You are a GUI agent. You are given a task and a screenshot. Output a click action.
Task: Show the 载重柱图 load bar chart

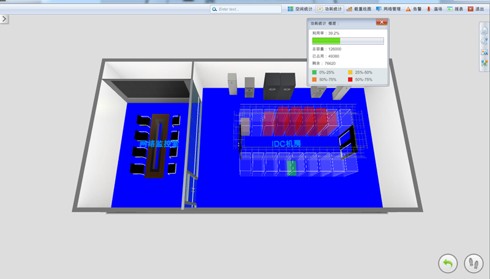pos(359,9)
